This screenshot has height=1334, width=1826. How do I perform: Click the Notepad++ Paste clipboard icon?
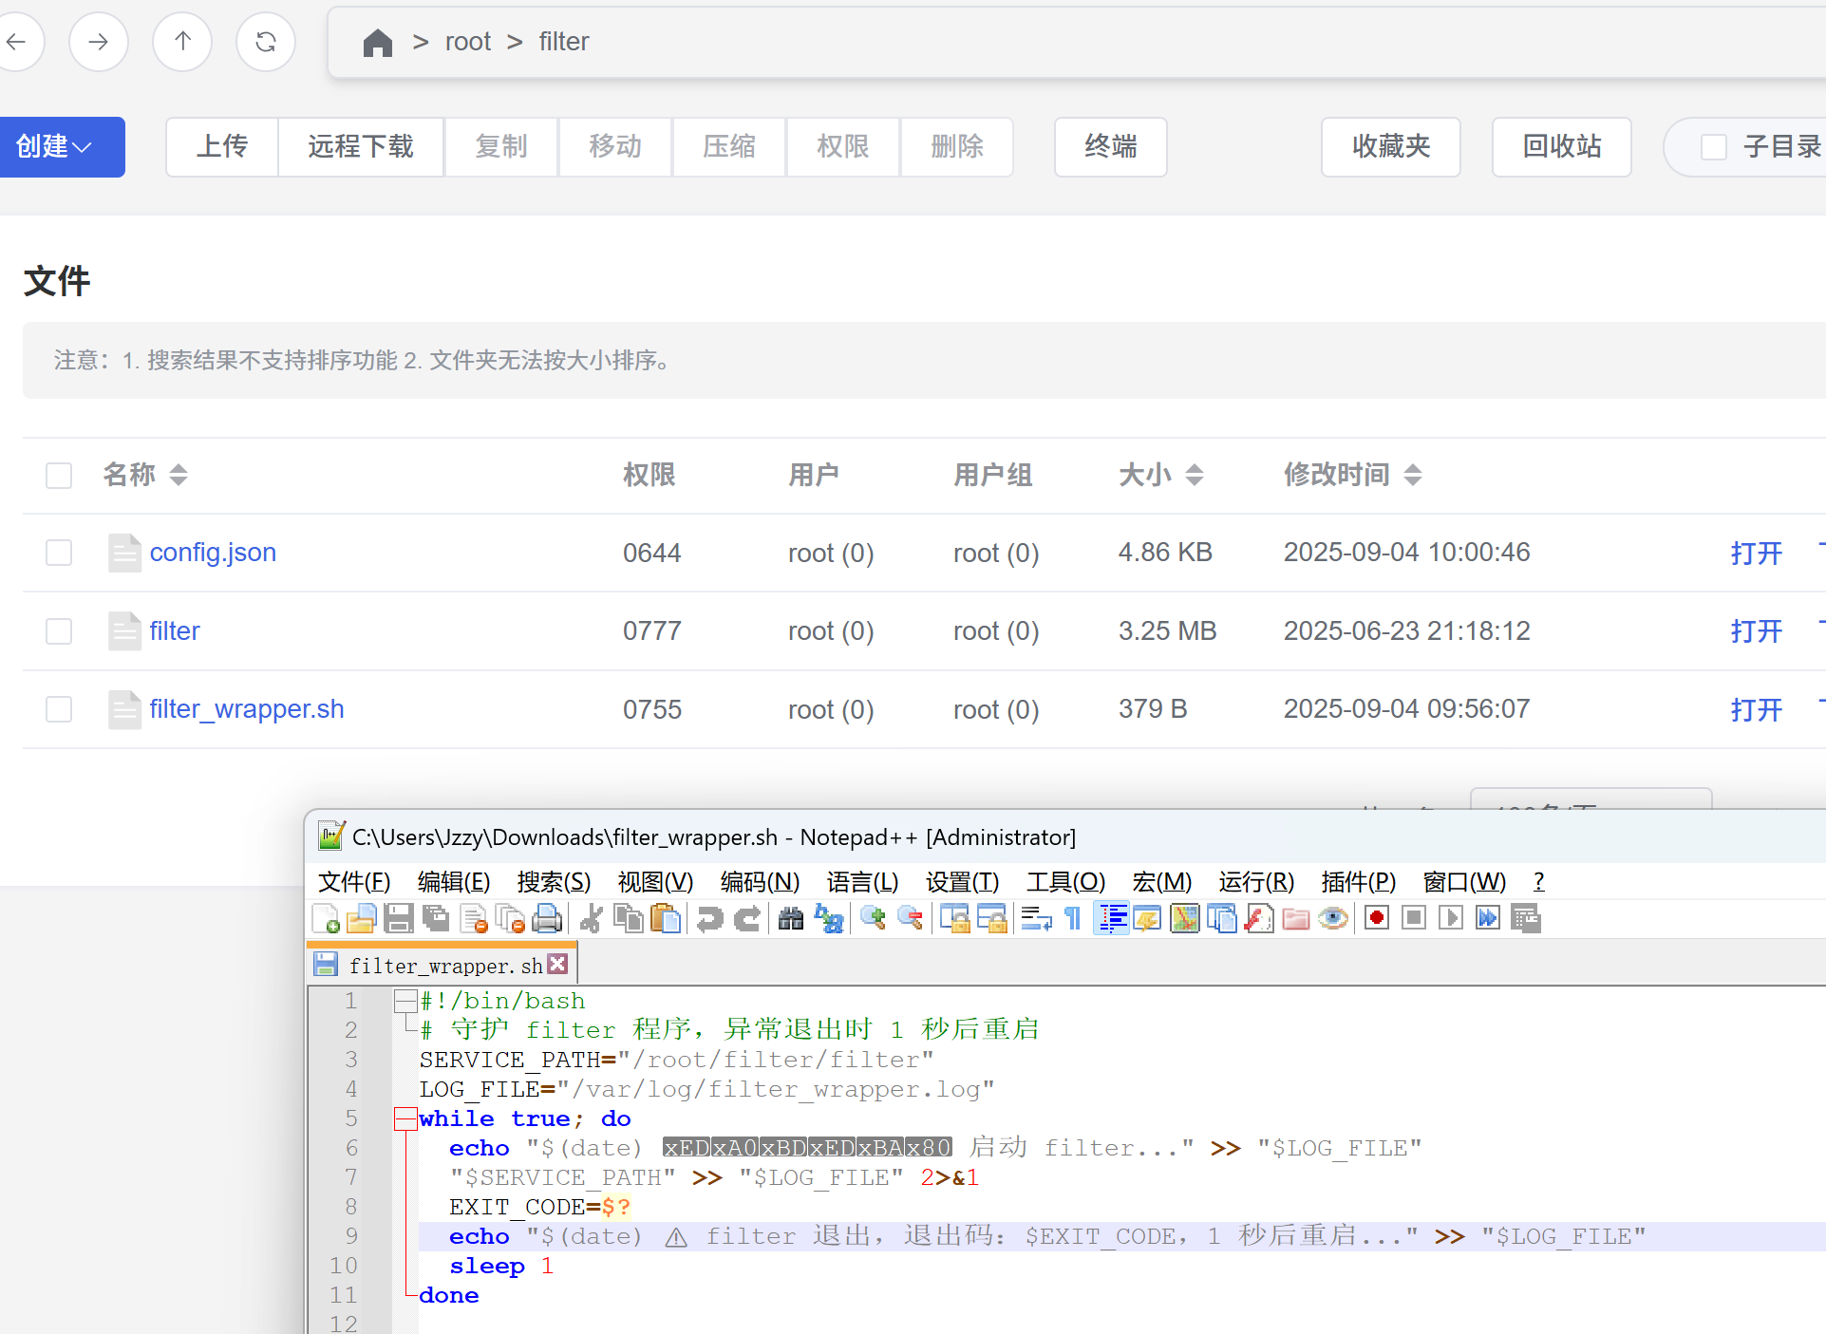click(666, 918)
